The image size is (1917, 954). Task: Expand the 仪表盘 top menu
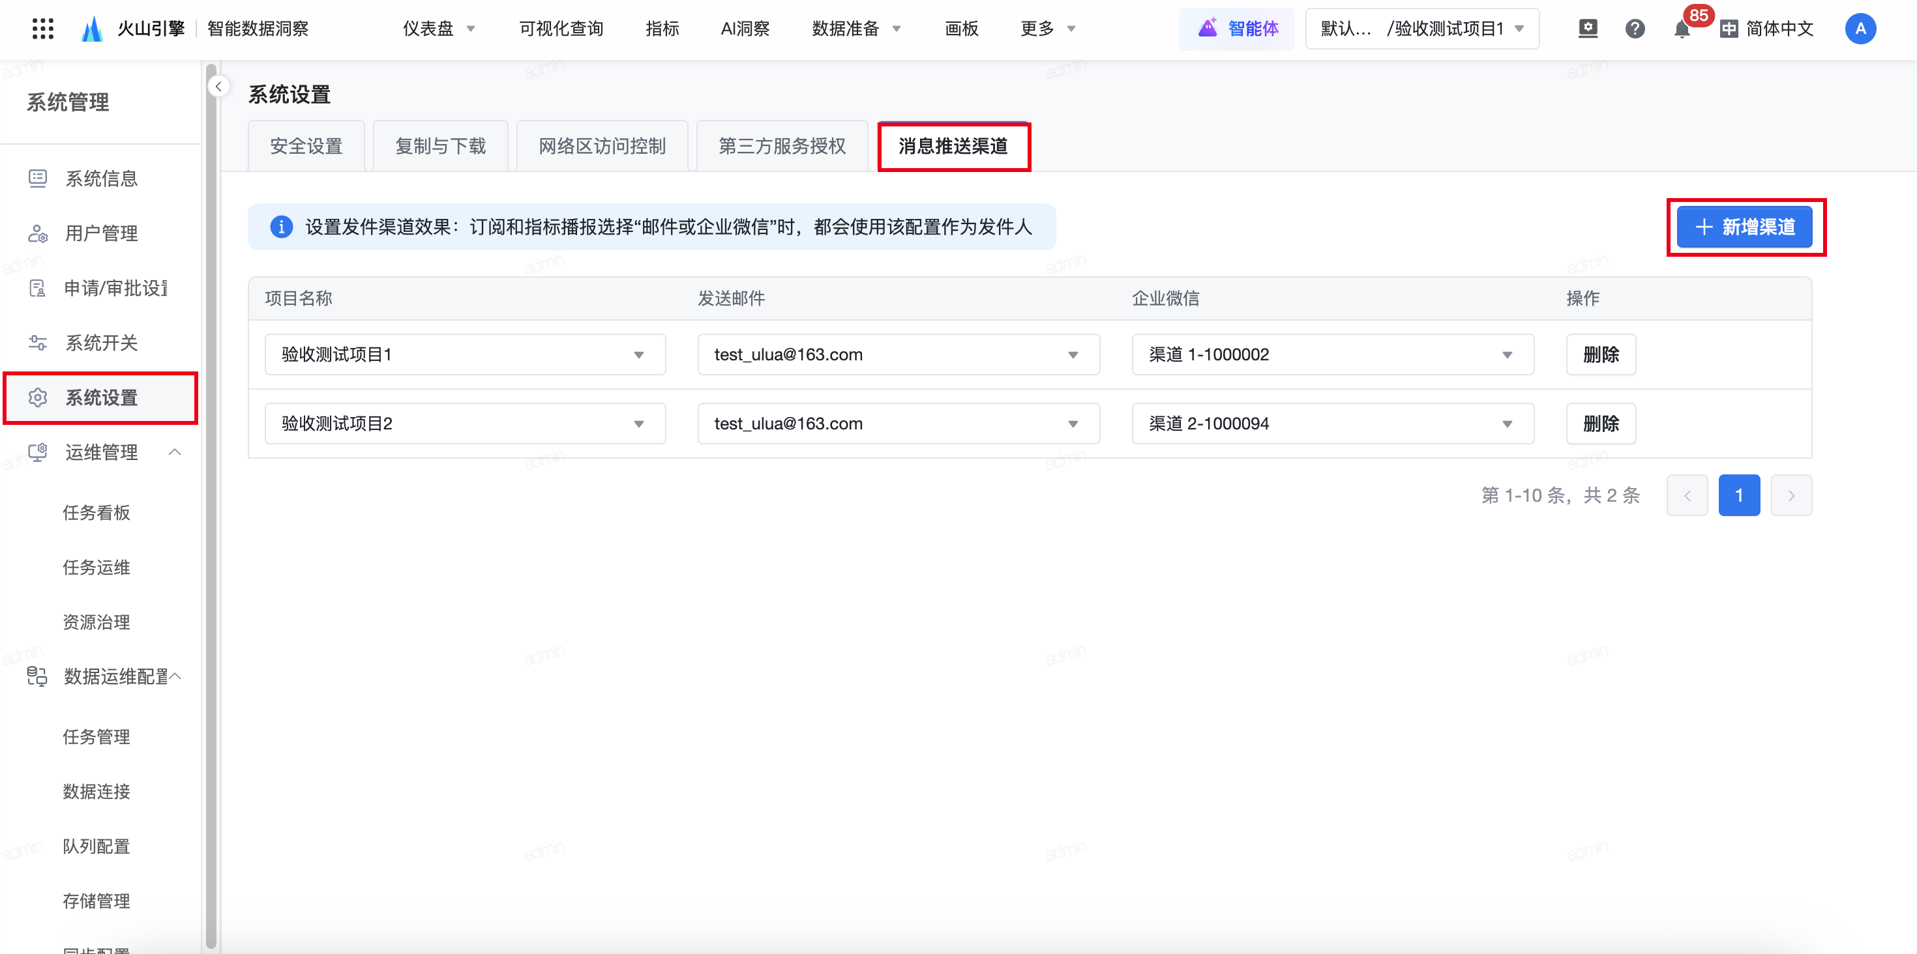pos(438,29)
